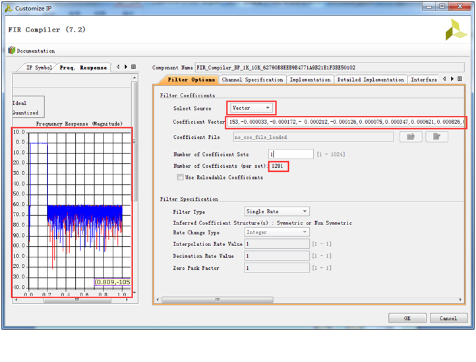
Task: Click left scroll arrow under response plot
Action: 16,300
